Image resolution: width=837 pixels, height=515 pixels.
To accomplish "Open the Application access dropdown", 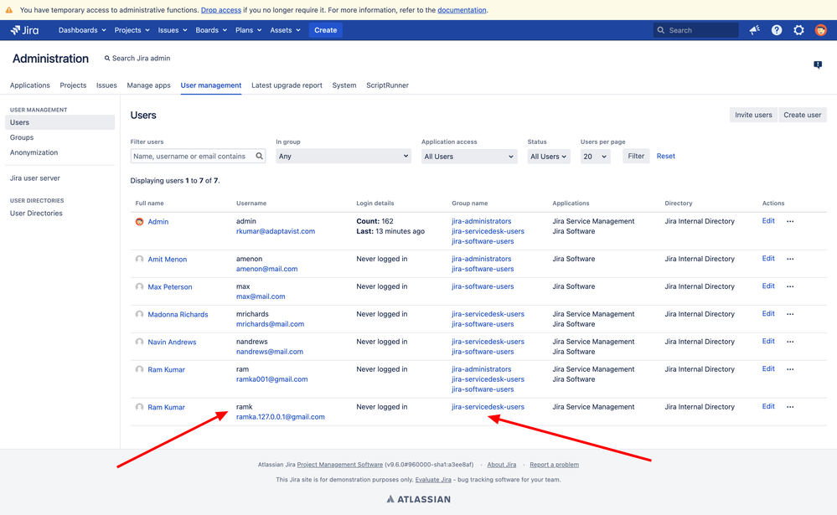I will [469, 157].
